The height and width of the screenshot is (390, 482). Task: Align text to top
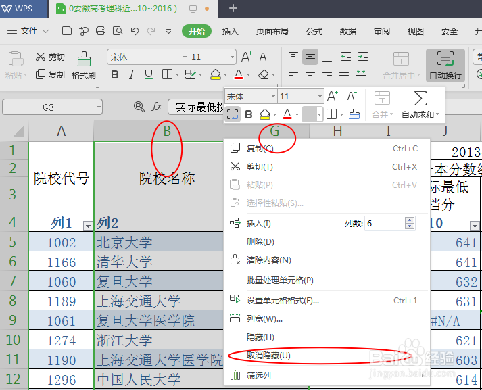coord(293,57)
